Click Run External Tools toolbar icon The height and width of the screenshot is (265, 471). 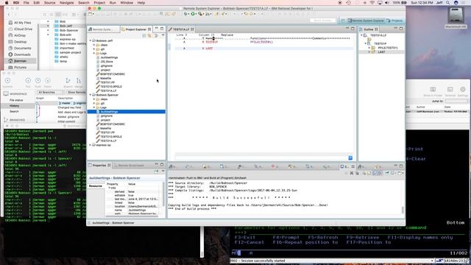(x=200, y=14)
